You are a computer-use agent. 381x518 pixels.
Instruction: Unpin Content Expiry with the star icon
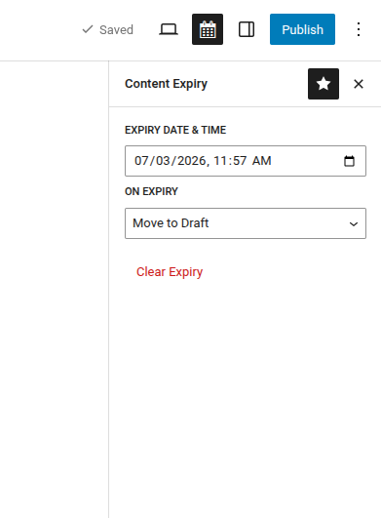tap(324, 84)
